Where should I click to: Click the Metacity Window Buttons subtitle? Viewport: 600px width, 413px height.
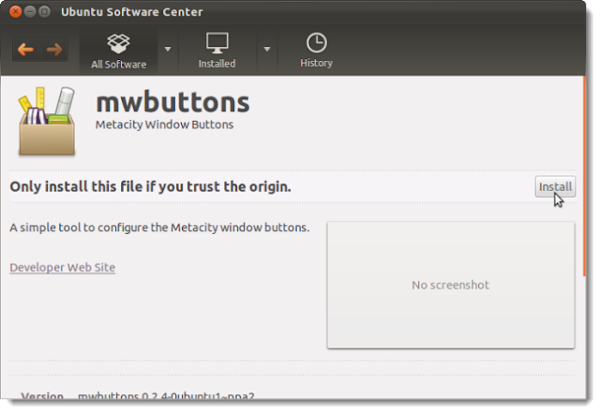pyautogui.click(x=164, y=125)
